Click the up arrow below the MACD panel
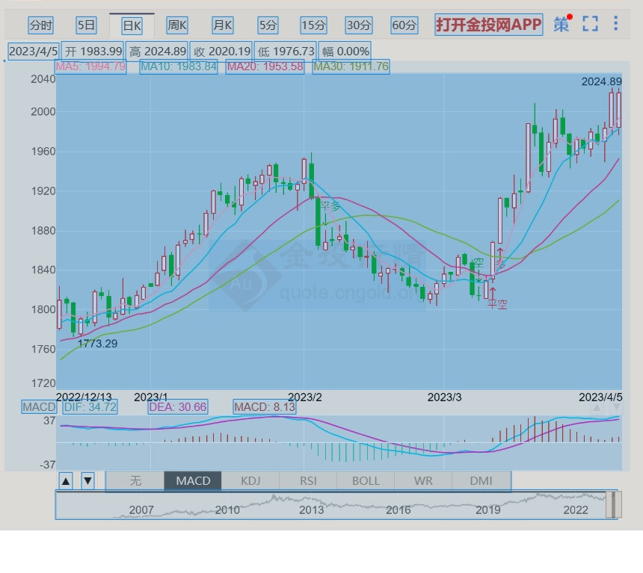Image resolution: width=643 pixels, height=573 pixels. tap(66, 480)
